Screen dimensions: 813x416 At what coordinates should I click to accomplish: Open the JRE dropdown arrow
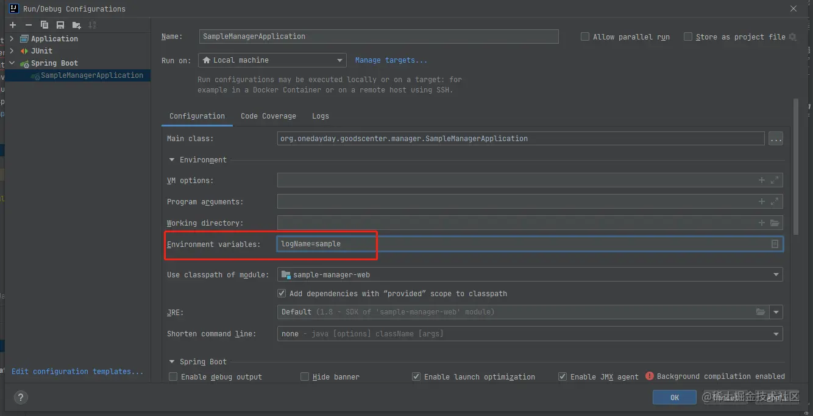[x=776, y=312]
